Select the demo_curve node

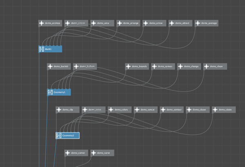[x=102, y=153]
